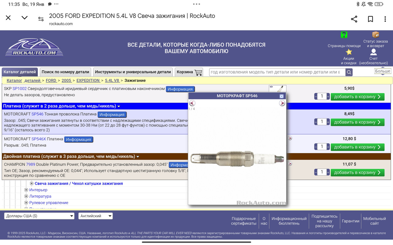The image size is (393, 245).
Task: Show previous photo with the left arrow
Action: click(192, 103)
